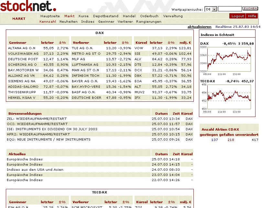Select ADIDAS-SALOMO row
The width and height of the screenshot is (262, 208).
point(23,87)
